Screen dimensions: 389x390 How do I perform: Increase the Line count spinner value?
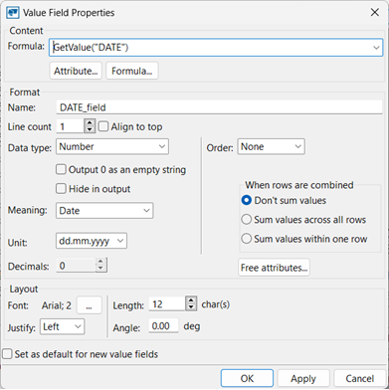[90, 123]
